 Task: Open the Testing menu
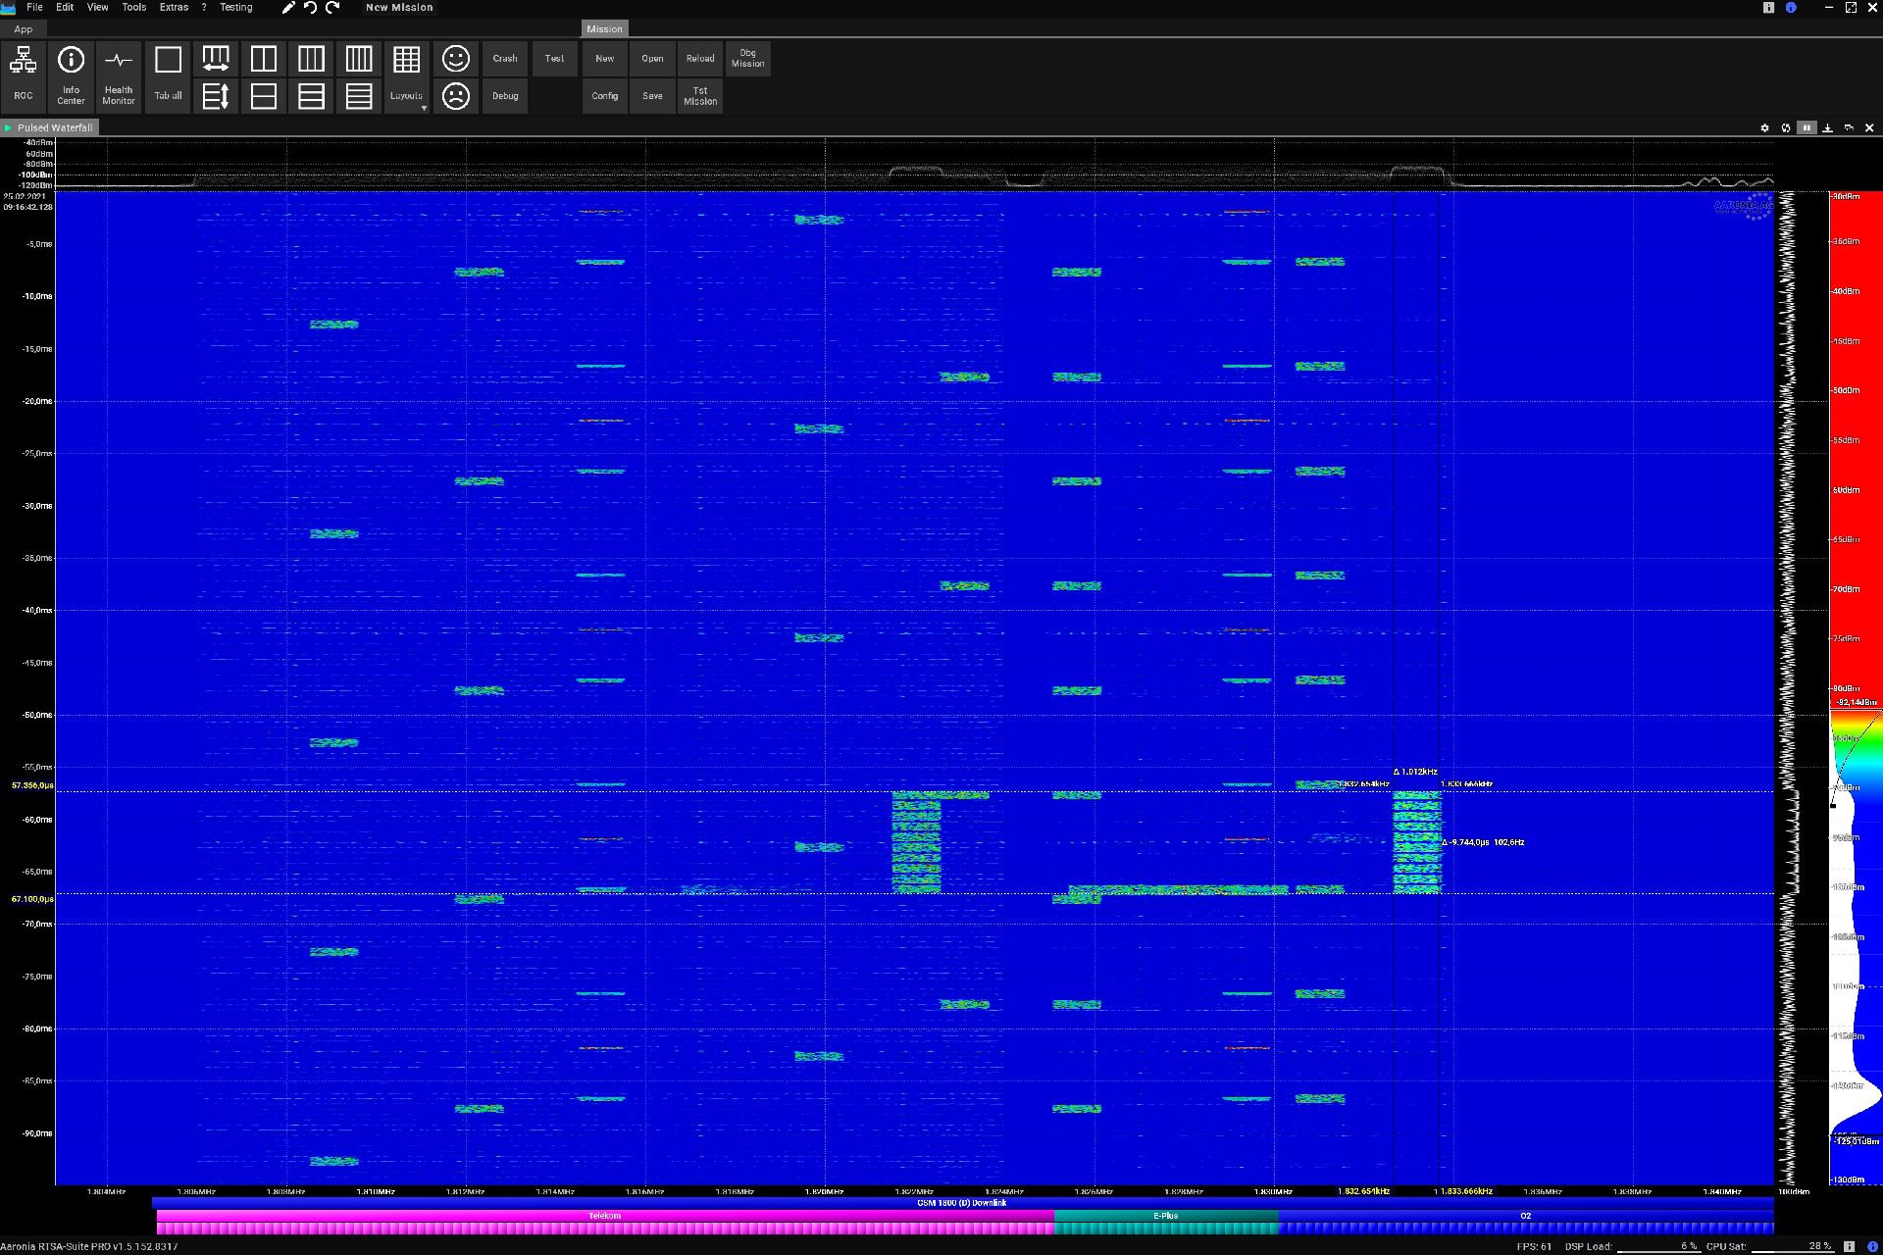coord(235,7)
